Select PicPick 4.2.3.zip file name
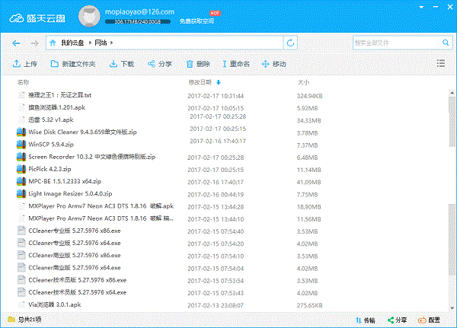Screen dimensions: 457x328 [50, 169]
